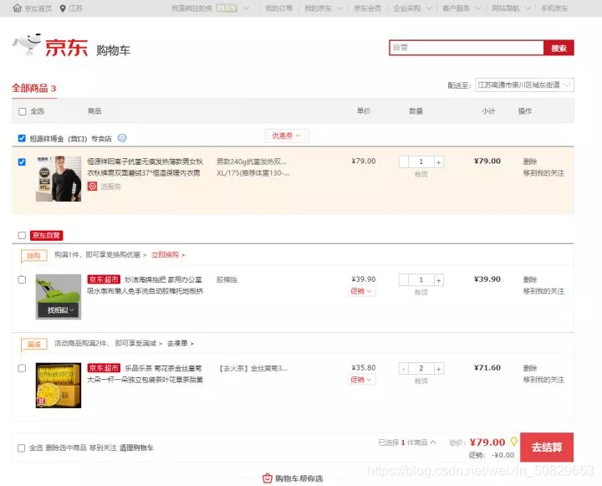Toggle the header 全选 checkbox
The image size is (602, 486).
coord(23,111)
